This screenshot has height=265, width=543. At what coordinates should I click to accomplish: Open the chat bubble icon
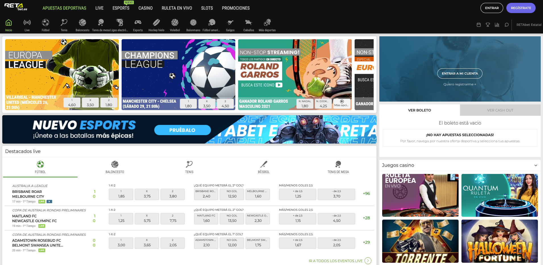tap(506, 25)
